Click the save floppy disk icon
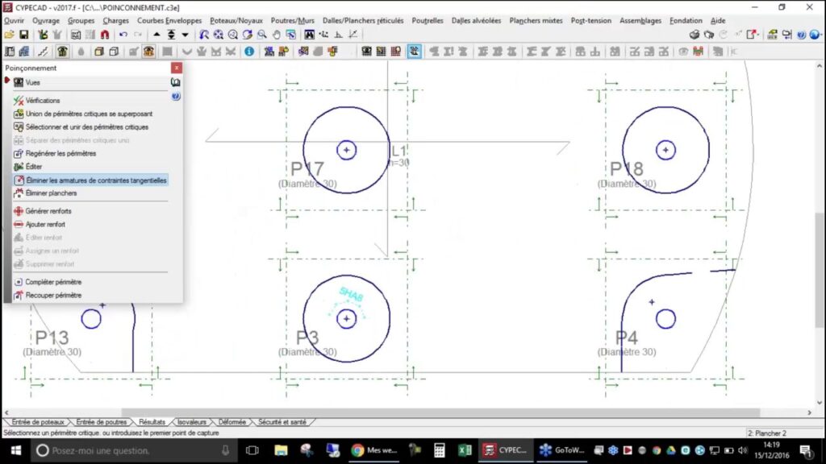Image resolution: width=826 pixels, height=464 pixels. (23, 35)
